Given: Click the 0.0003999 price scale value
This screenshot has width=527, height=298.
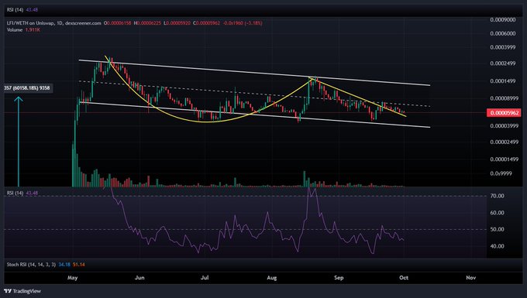Looking at the screenshot, I should [503, 47].
